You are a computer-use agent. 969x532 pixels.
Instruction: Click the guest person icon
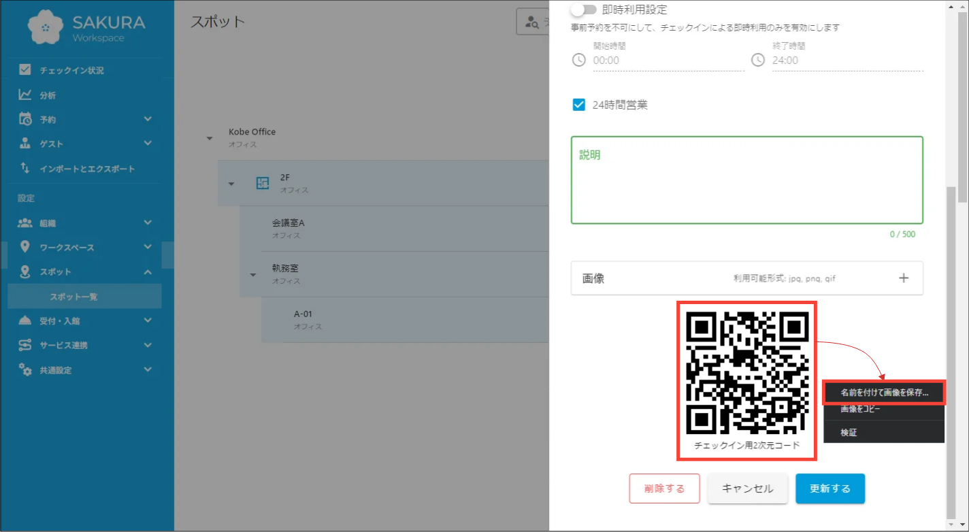point(25,144)
